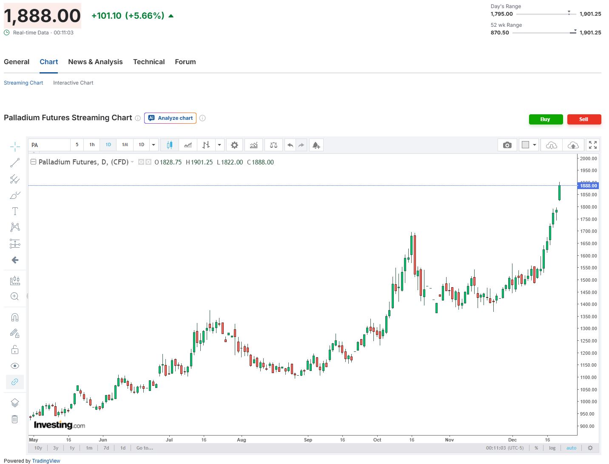The height and width of the screenshot is (464, 609).
Task: Click the trash icon to remove drawings
Action: click(15, 419)
